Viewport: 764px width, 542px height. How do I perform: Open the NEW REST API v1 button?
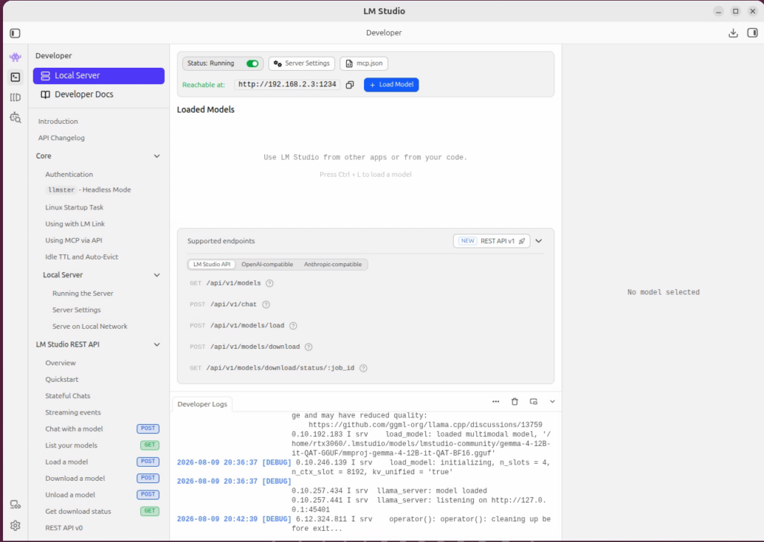492,241
